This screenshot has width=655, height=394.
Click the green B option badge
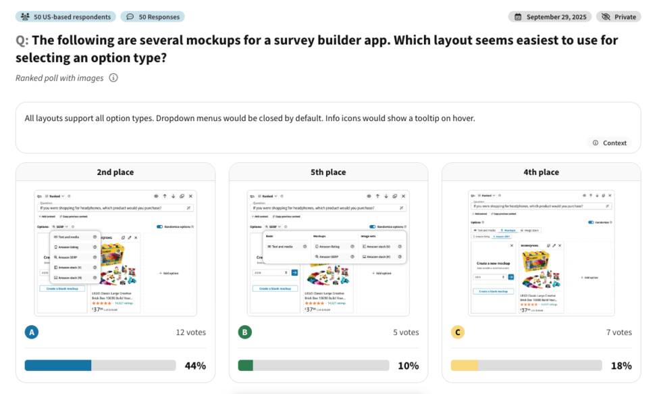pos(245,332)
